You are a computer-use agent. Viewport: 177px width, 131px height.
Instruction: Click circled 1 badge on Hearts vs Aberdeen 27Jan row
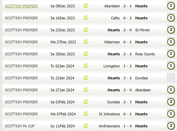(x=171, y=90)
